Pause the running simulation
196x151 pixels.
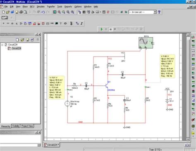pos(106,29)
